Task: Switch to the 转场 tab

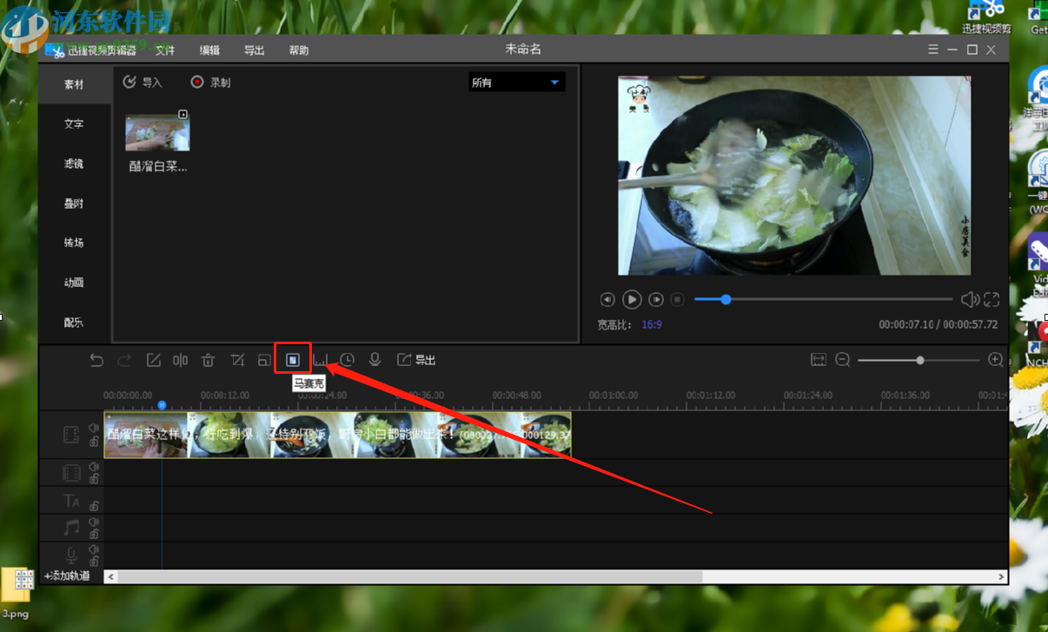Action: (74, 243)
